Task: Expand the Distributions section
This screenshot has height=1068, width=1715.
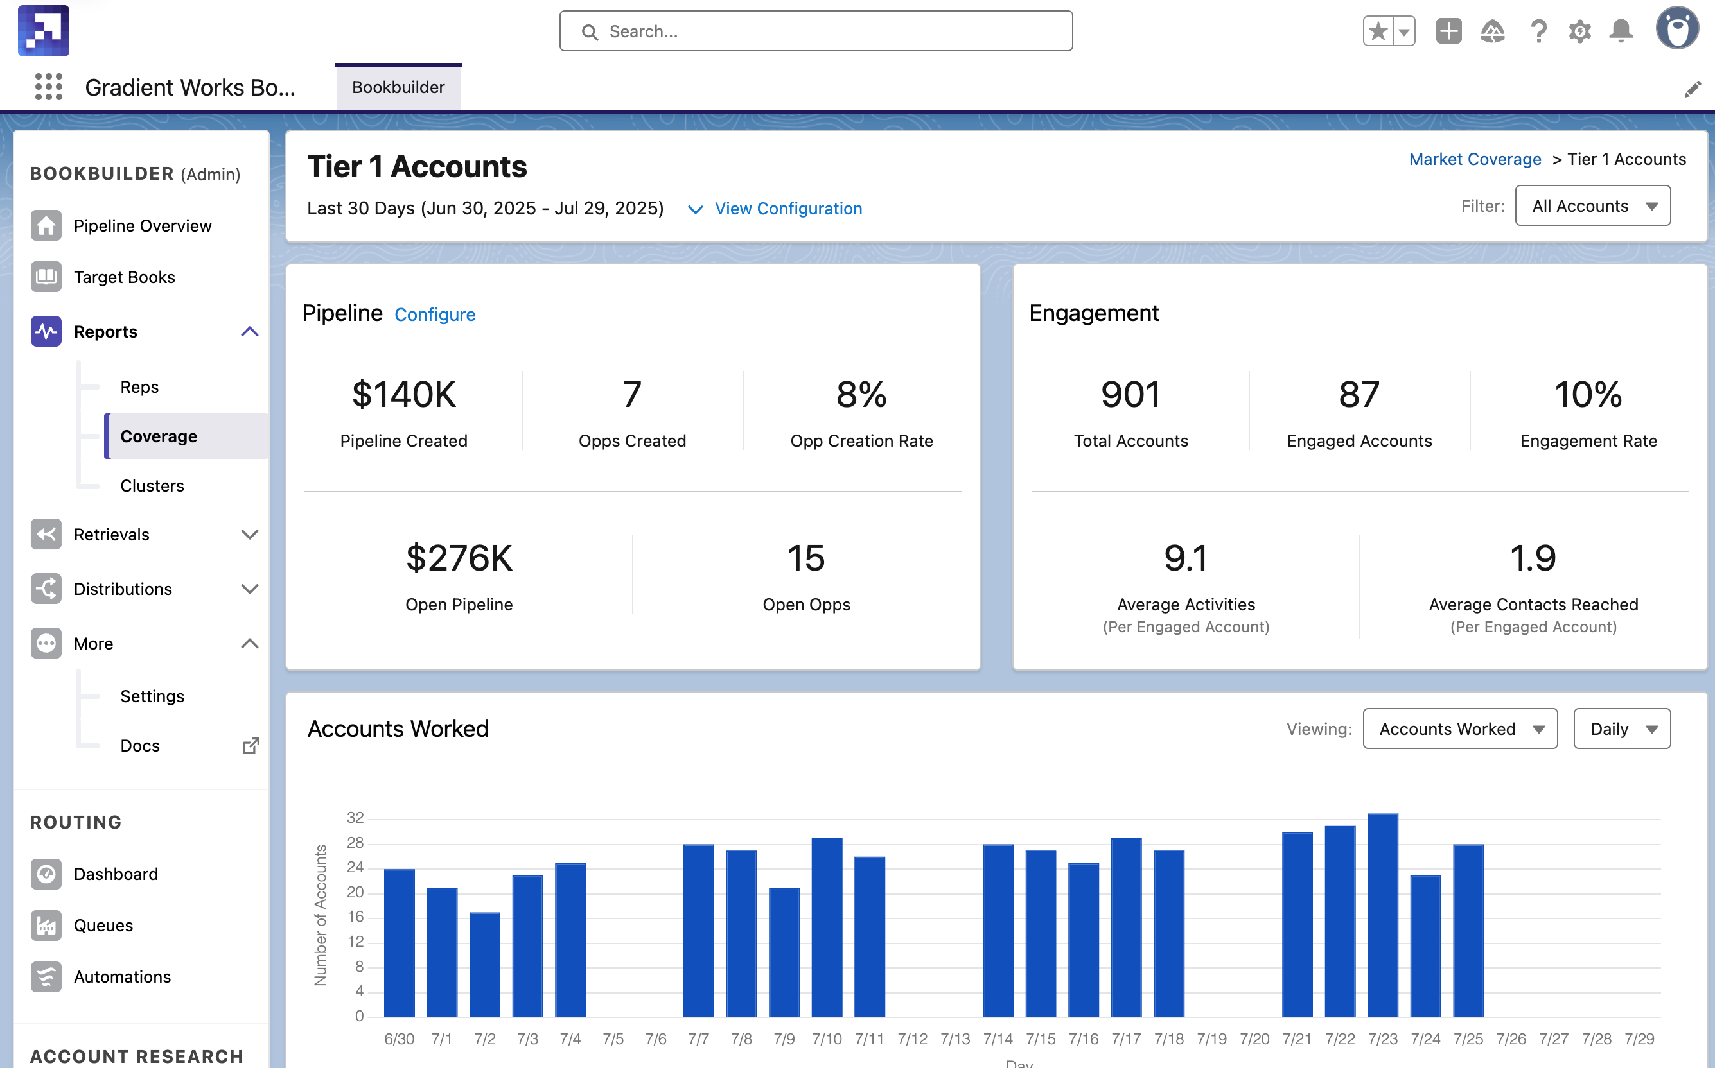Action: [250, 589]
